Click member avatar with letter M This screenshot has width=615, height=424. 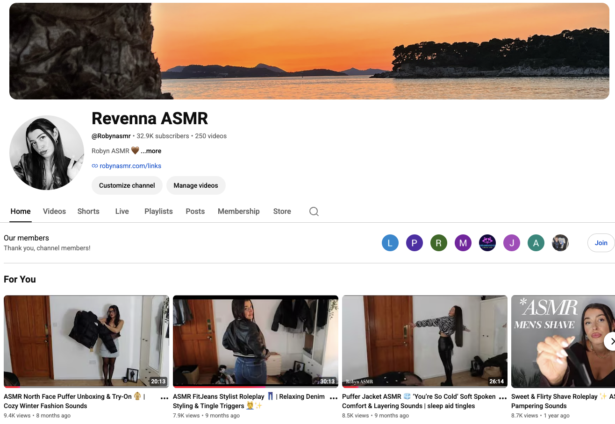click(463, 243)
